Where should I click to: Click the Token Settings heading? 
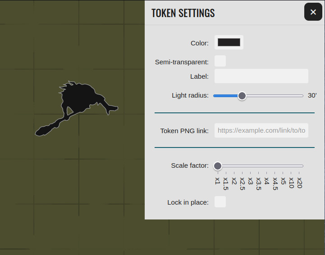point(183,13)
